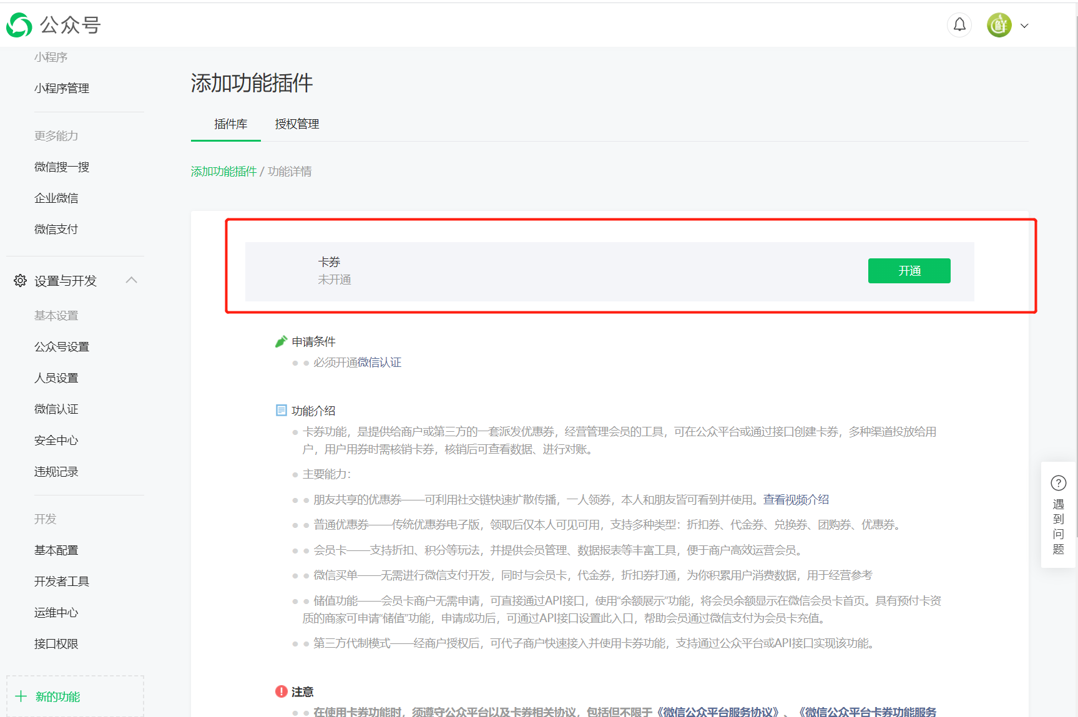
Task: Open 开发者工具 in sidebar
Action: 62,582
